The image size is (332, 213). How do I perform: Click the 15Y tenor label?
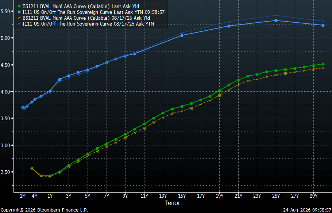182,196
